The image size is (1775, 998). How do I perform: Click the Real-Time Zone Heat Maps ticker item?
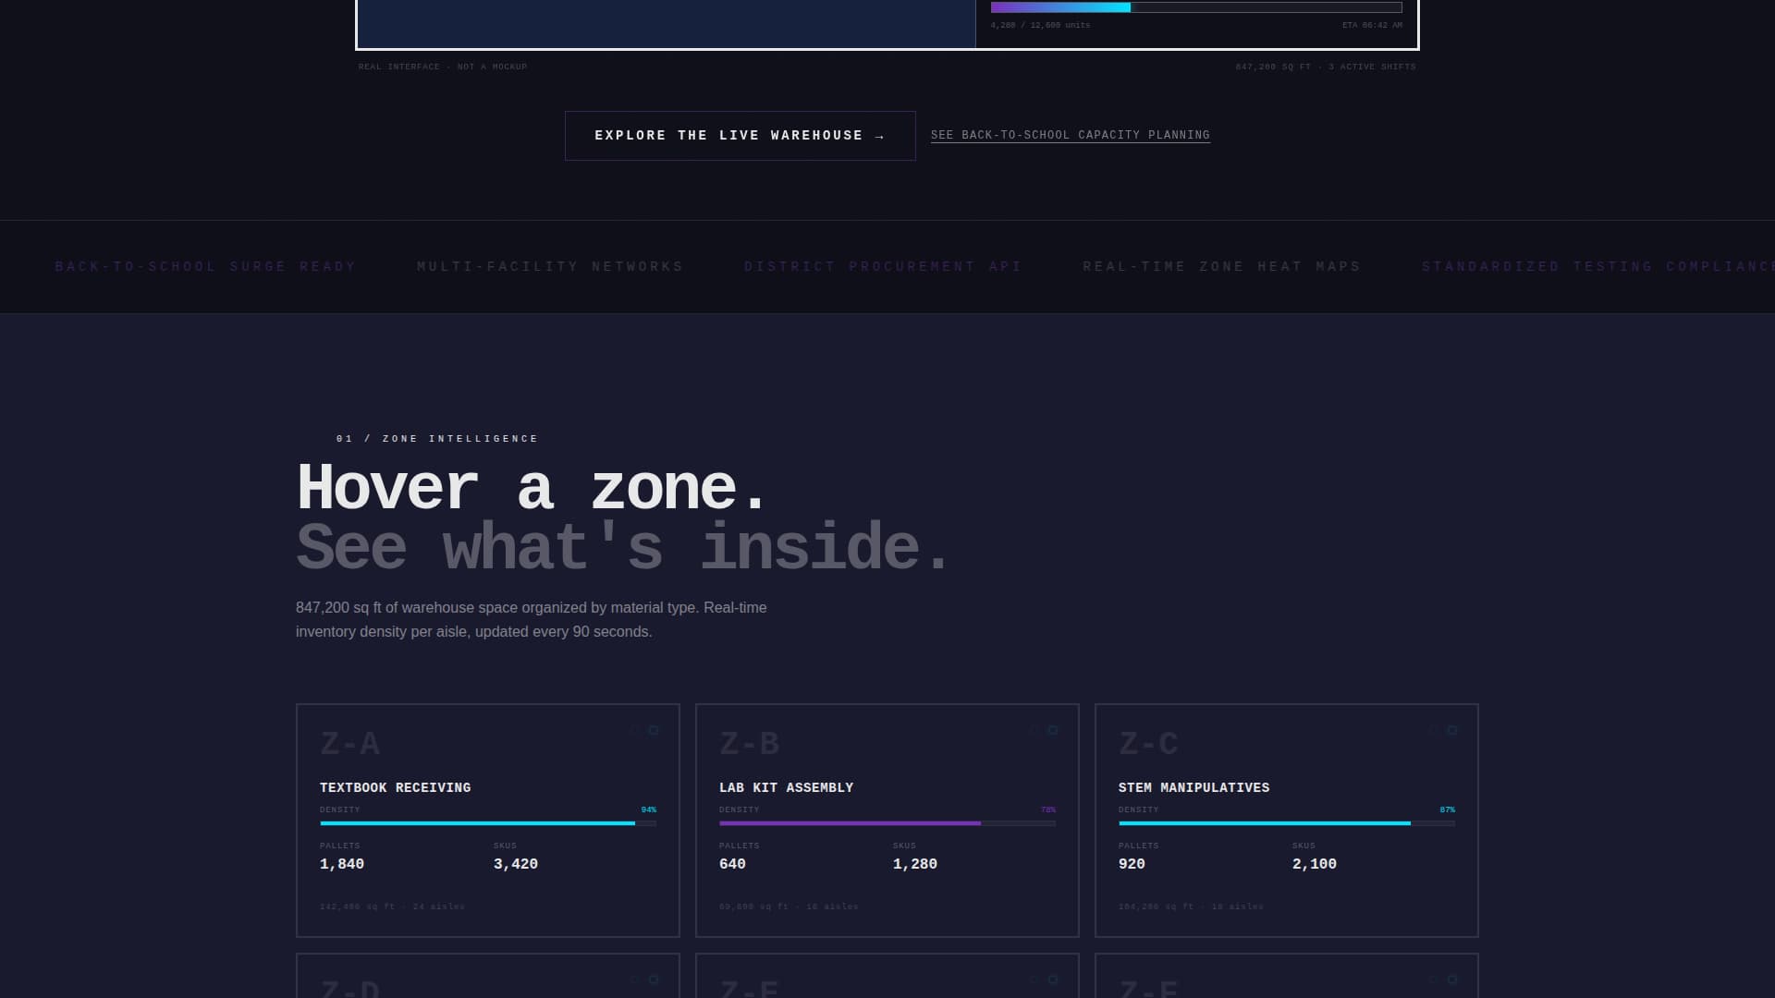(1222, 267)
